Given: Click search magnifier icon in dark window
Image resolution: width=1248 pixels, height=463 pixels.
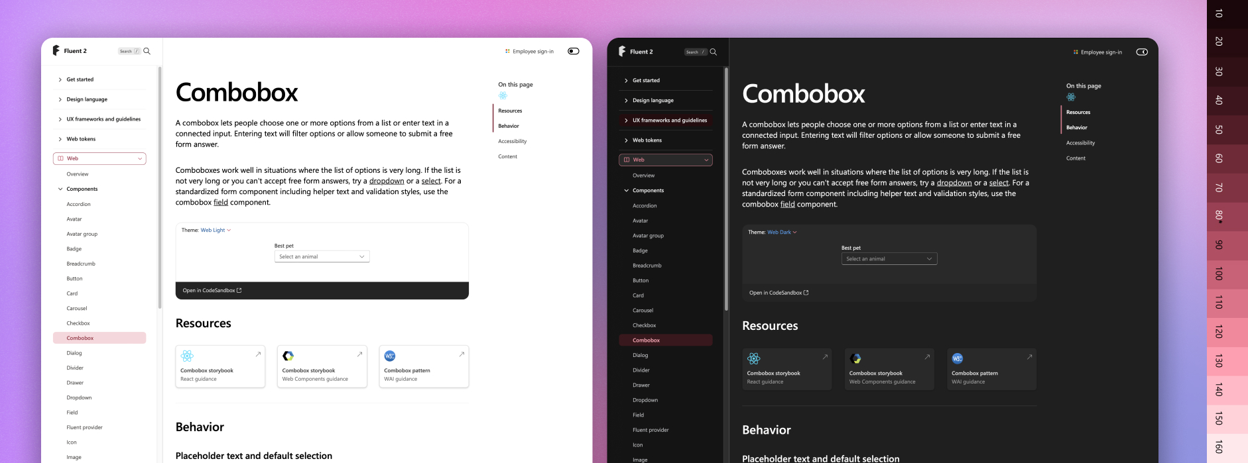Looking at the screenshot, I should [x=714, y=52].
